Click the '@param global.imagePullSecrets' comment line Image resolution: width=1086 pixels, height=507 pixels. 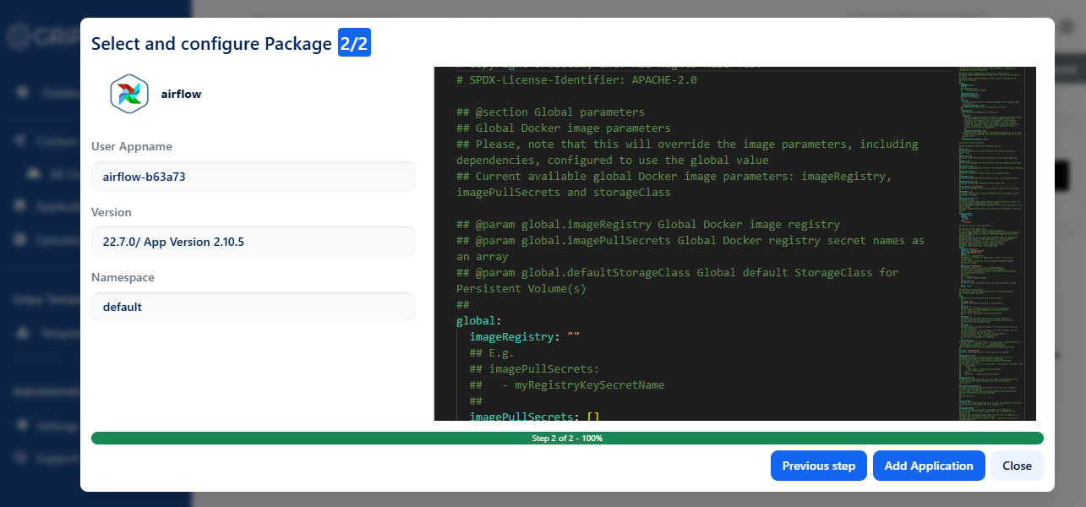click(690, 248)
